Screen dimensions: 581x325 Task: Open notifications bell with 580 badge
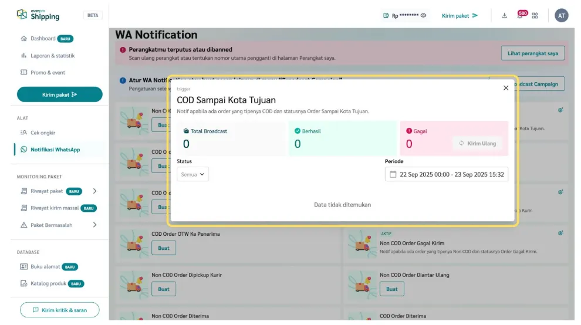[519, 16]
